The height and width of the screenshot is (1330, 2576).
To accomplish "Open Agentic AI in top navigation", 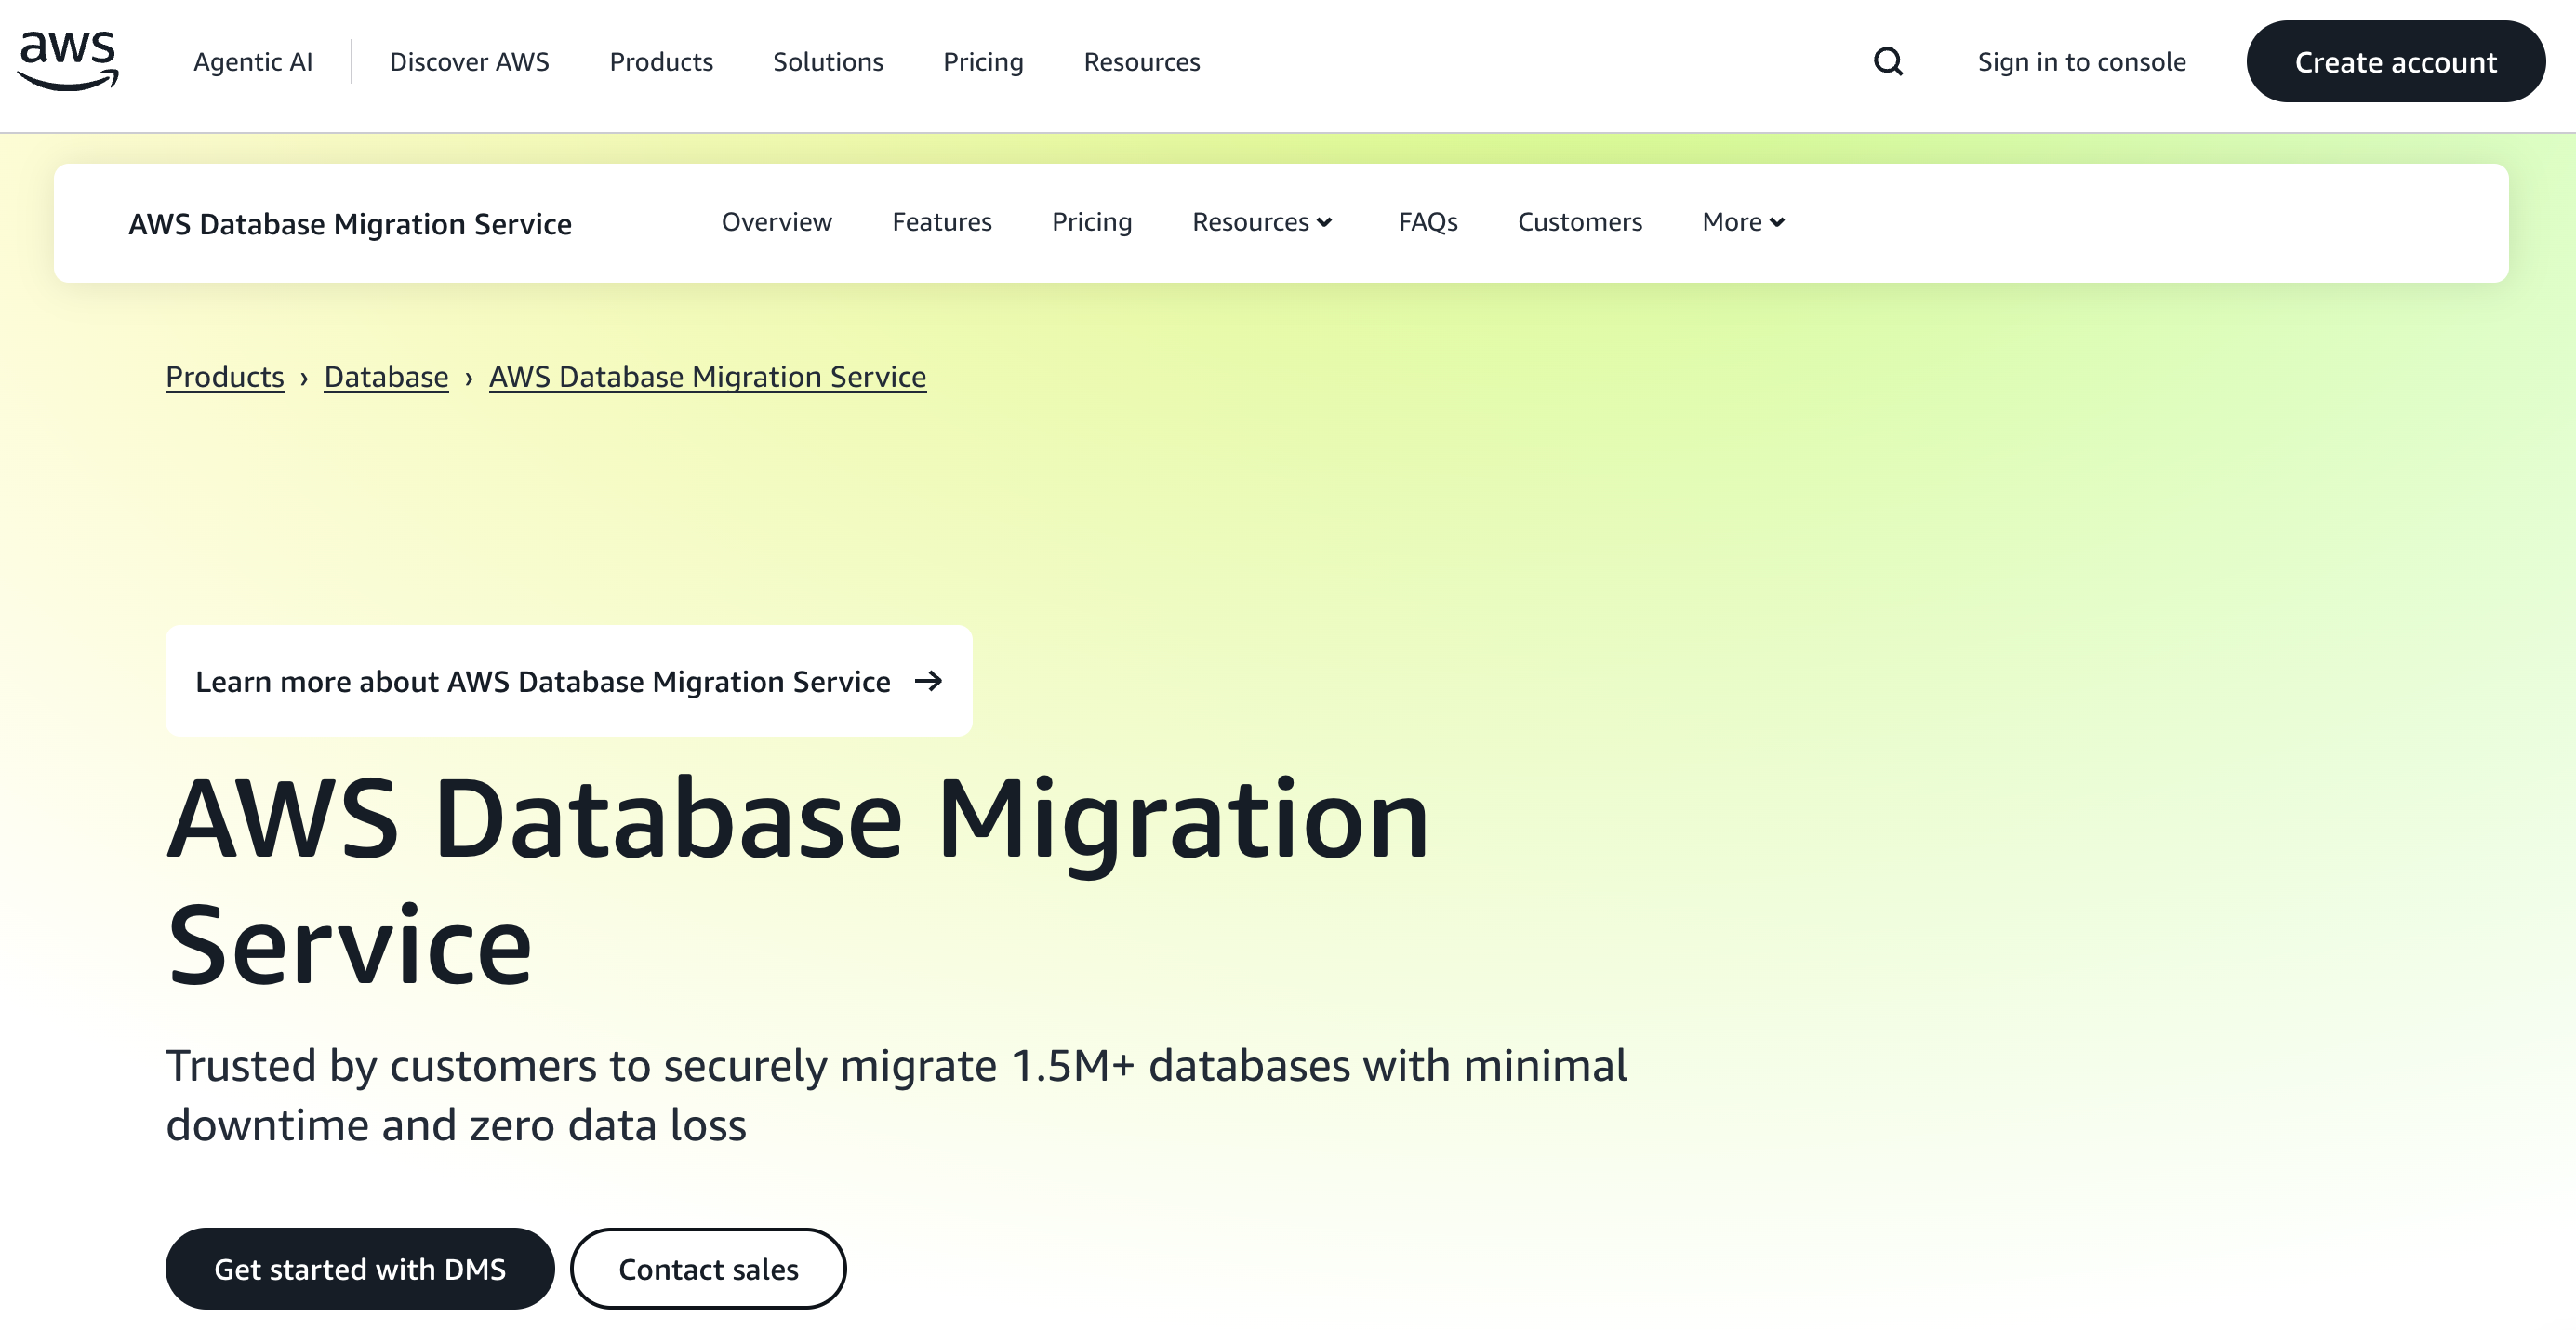I will (253, 62).
